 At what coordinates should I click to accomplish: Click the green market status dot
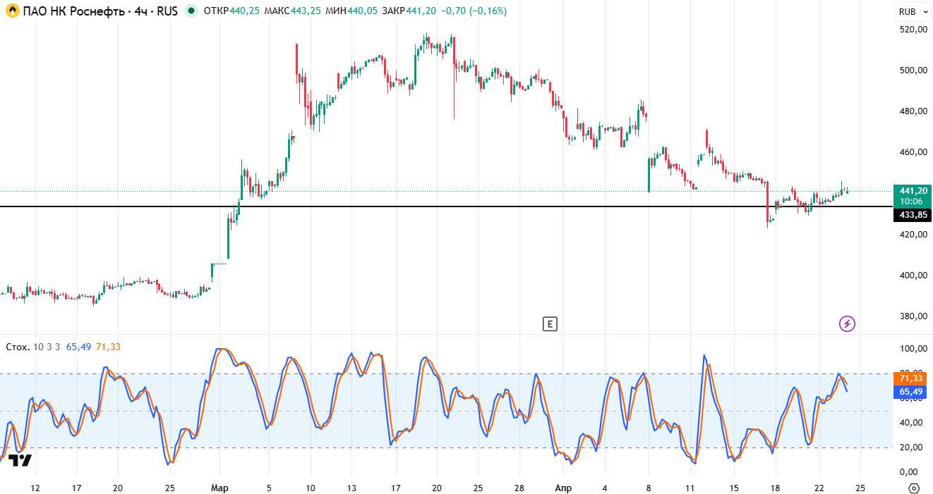(191, 11)
